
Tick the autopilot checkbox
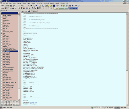2,17
